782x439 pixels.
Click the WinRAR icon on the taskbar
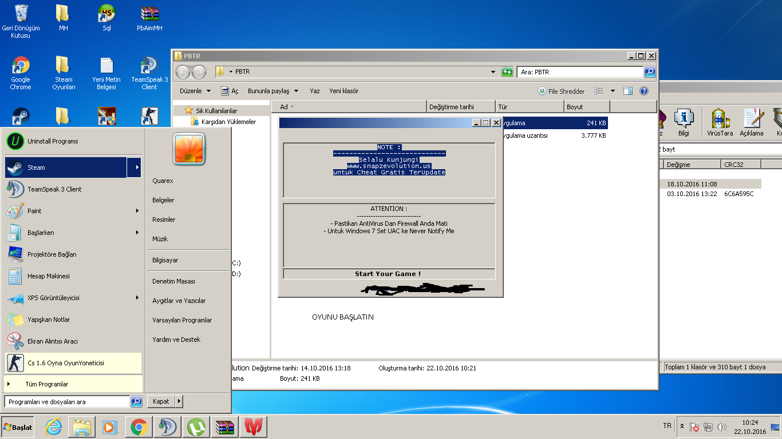tap(225, 427)
